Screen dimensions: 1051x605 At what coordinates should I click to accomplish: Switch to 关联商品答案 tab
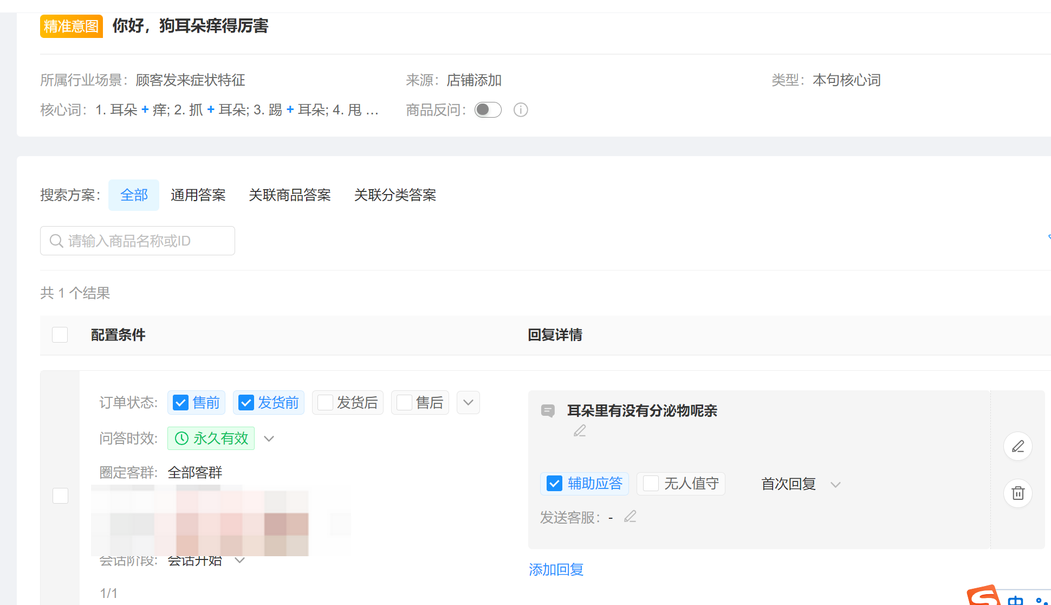pyautogui.click(x=290, y=195)
